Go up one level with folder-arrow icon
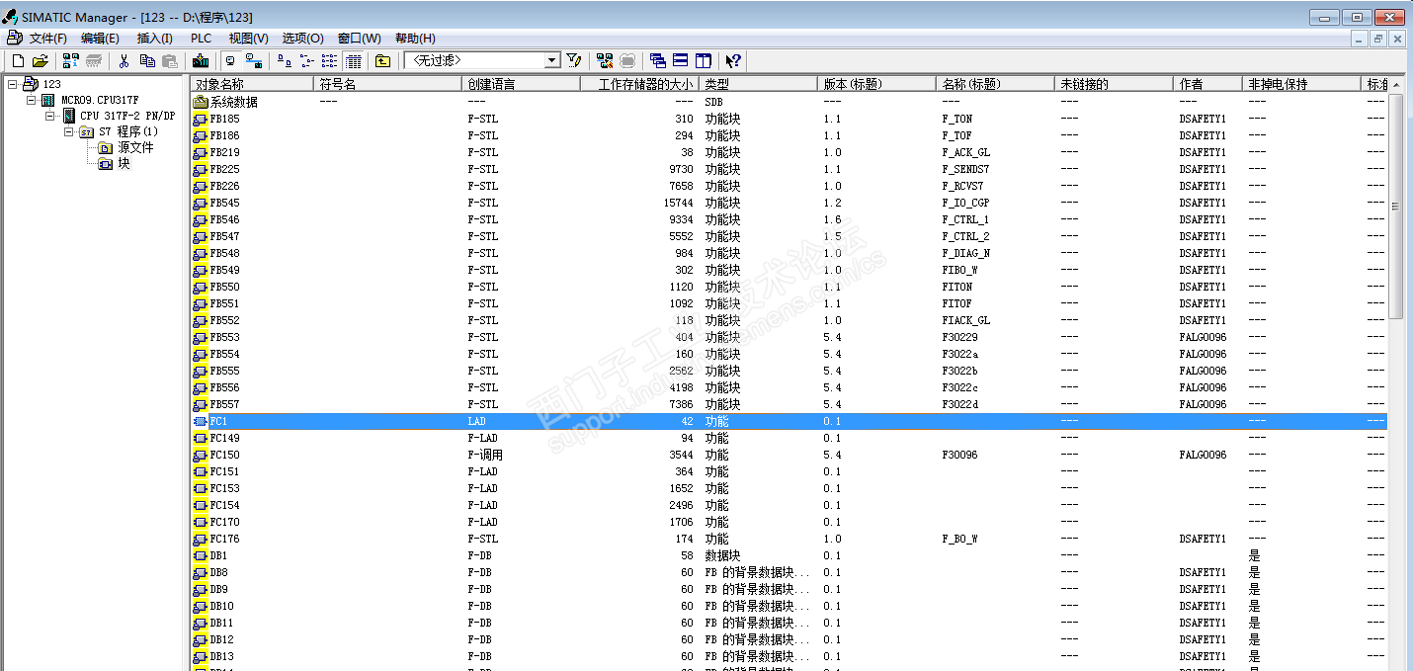 tap(382, 60)
